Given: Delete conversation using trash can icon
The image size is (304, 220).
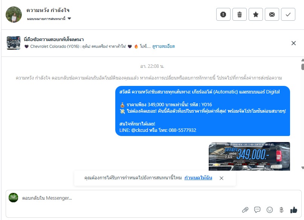Looking at the screenshot, I should [x=240, y=14].
